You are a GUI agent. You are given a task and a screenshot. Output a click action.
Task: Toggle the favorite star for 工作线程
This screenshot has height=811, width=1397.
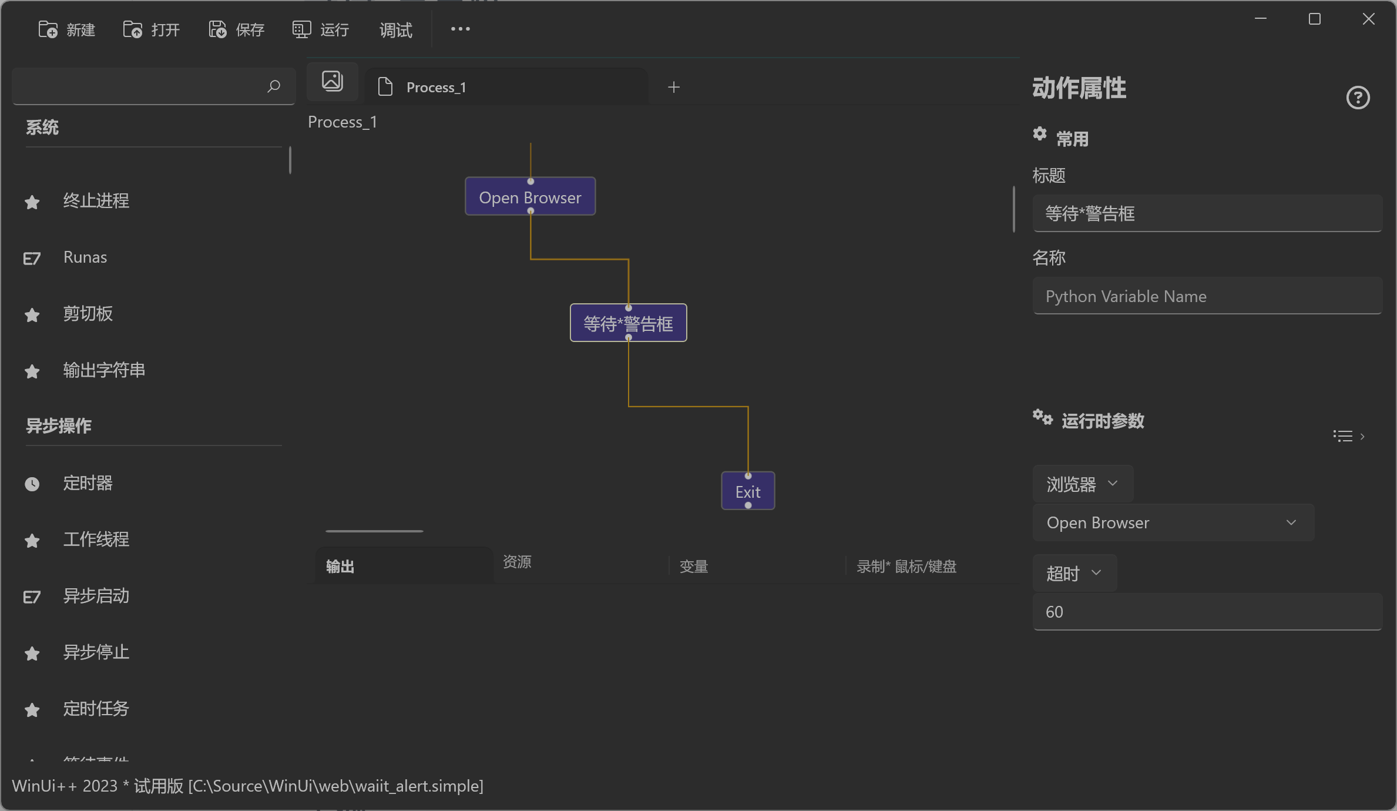(32, 541)
